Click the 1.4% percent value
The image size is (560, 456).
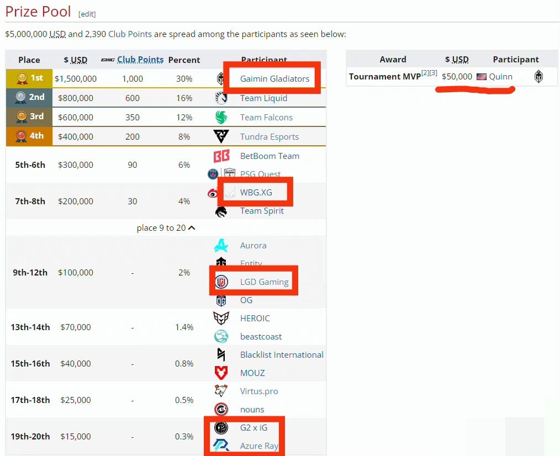[x=184, y=327]
